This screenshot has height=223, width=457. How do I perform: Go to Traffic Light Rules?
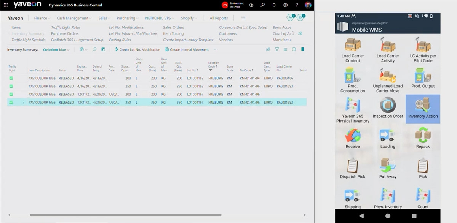[65, 27]
